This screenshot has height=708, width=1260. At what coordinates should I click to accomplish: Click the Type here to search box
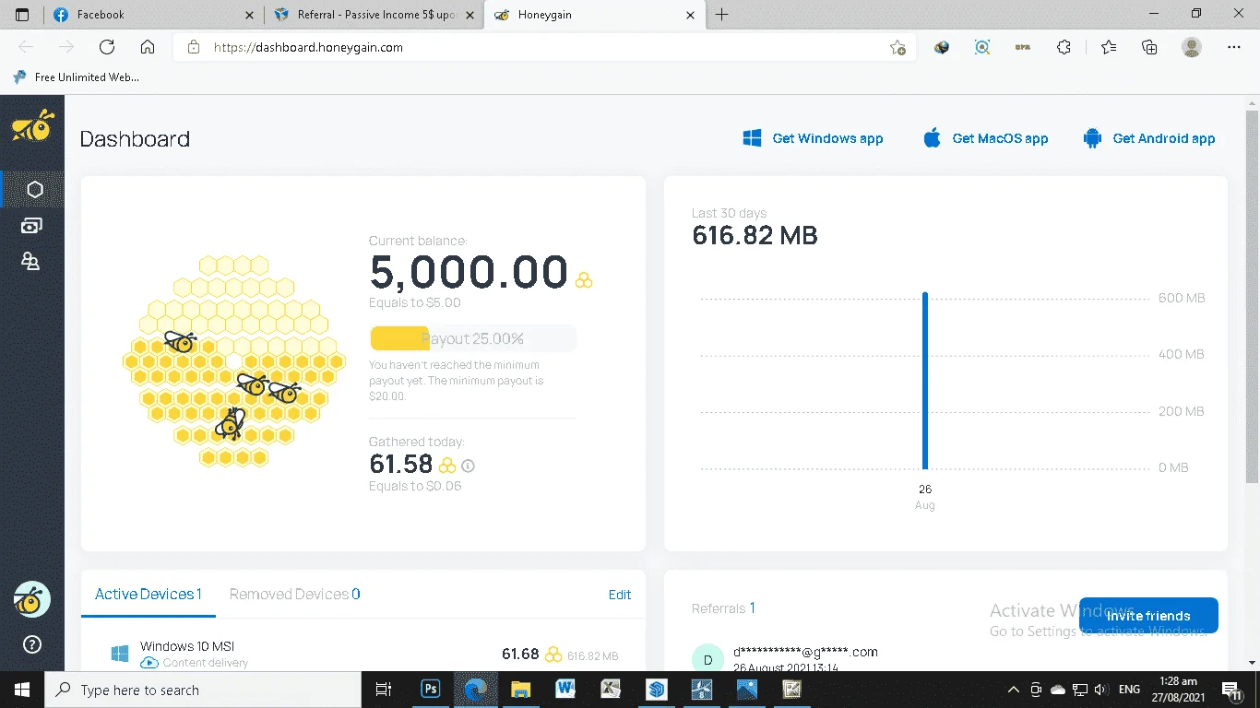203,690
